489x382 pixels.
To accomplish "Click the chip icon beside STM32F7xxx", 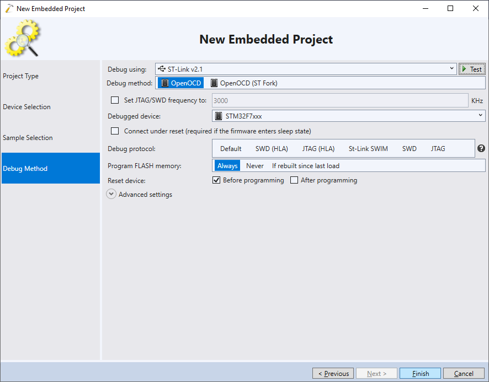I will [x=219, y=116].
